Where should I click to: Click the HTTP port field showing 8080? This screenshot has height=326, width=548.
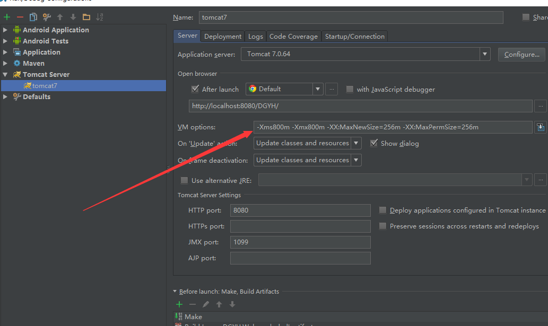point(300,210)
